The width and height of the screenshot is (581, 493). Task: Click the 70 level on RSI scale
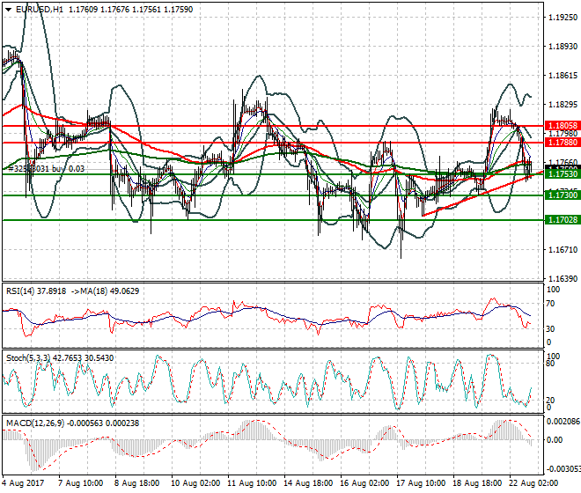coord(550,304)
